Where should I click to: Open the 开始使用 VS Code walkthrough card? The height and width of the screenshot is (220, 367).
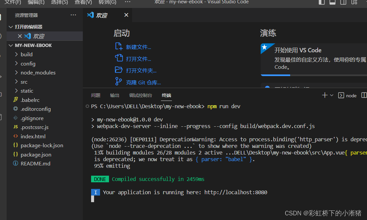[x=314, y=60]
